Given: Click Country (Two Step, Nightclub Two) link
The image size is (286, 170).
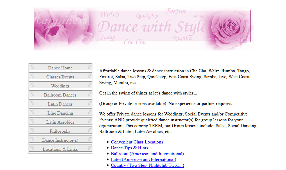Looking at the screenshot, I should point(147,165).
